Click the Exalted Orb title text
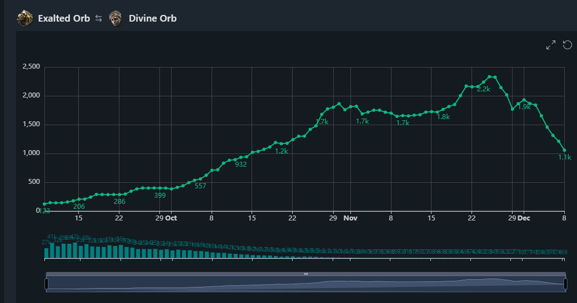This screenshot has width=577, height=303. [x=64, y=18]
